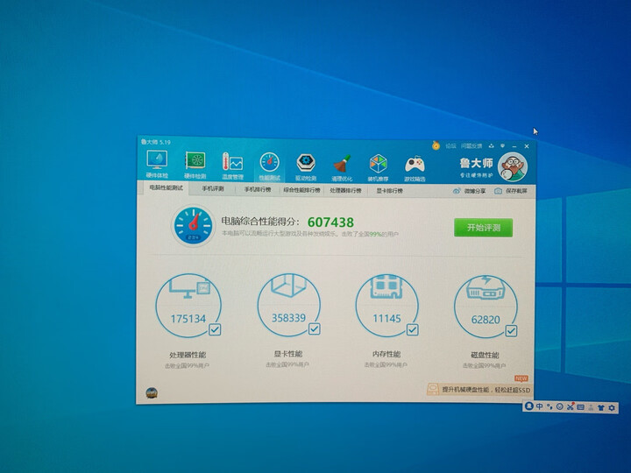The height and width of the screenshot is (473, 631).
Task: Select 性能测试 performance test icon
Action: (269, 165)
